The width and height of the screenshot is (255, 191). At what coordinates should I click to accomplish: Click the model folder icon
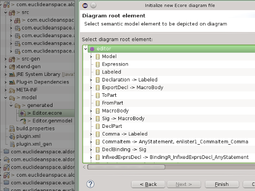click(x=12, y=98)
